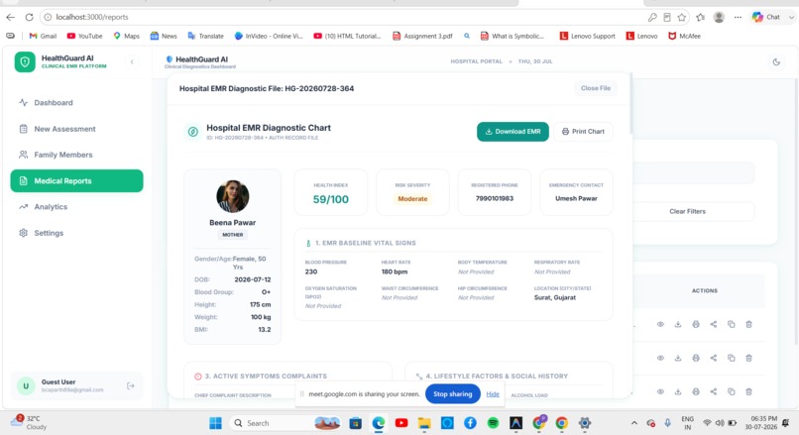Open the Lenovo Support bookmark
This screenshot has height=435, width=799.
(588, 36)
